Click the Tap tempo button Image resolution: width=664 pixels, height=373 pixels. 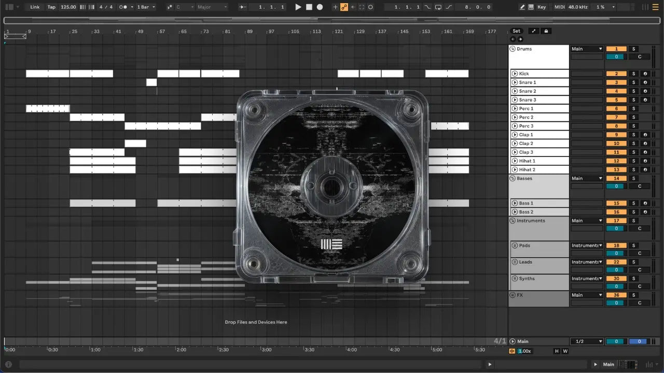coord(51,7)
